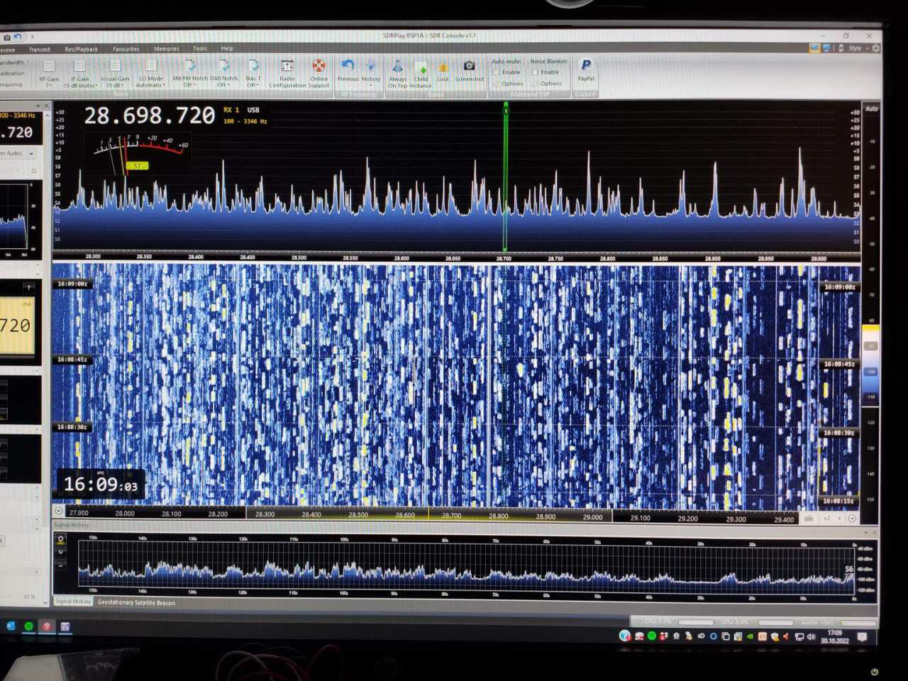Open the PayPal support link
The width and height of the screenshot is (908, 681).
tap(586, 70)
